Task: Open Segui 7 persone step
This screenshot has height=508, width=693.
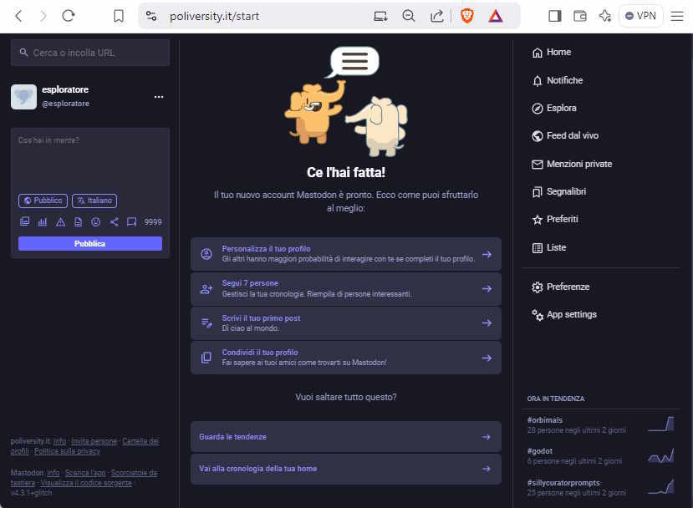Action: pyautogui.click(x=346, y=288)
